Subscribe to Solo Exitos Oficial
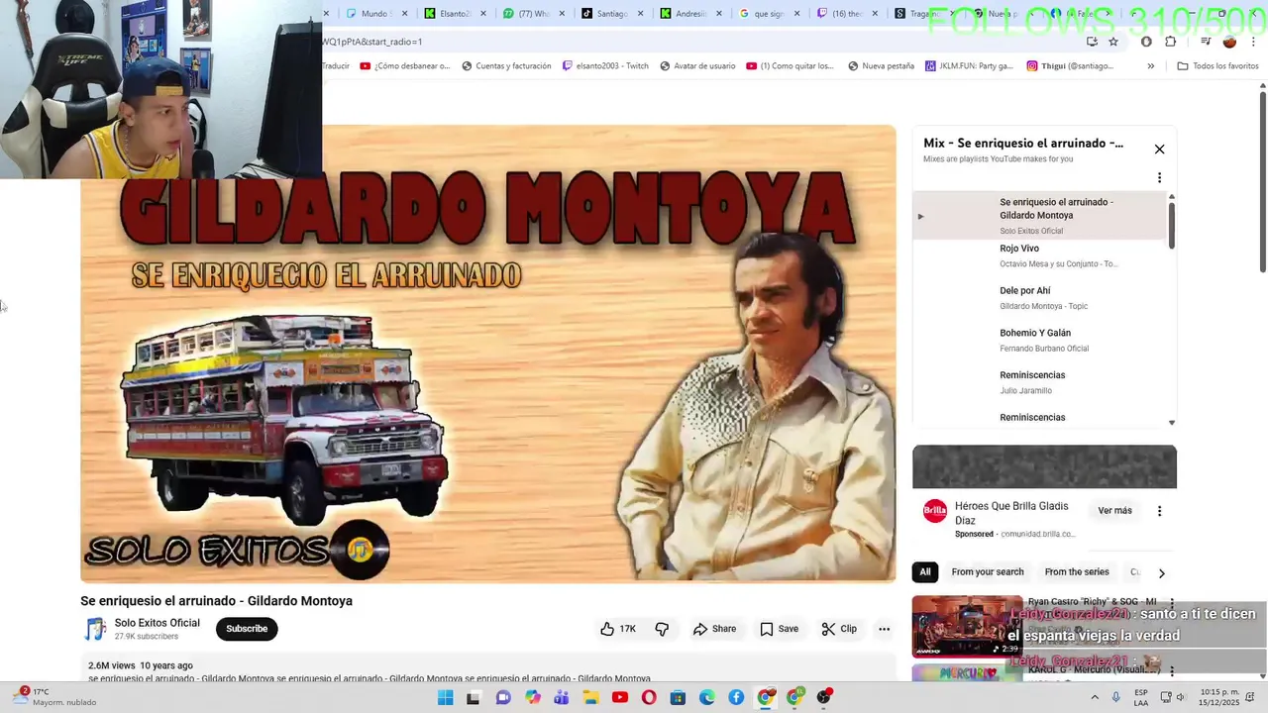This screenshot has width=1268, height=713. tap(247, 629)
